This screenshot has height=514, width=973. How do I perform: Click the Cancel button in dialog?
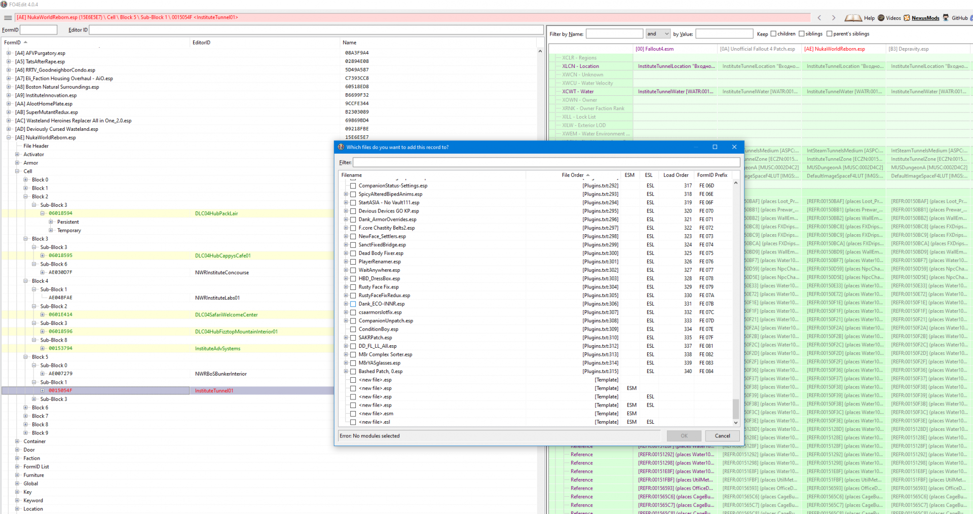pos(722,436)
